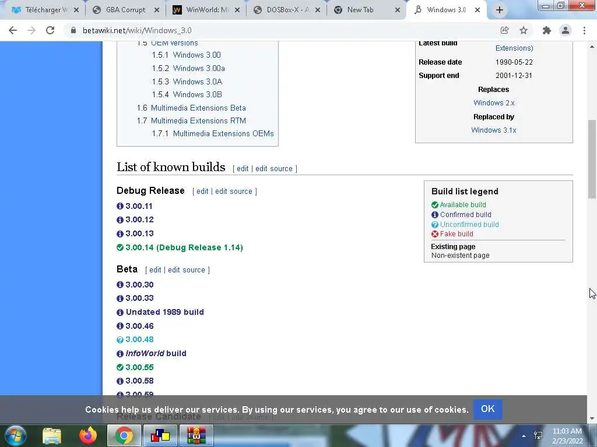
Task: Click the network tray icon
Action: [x=538, y=435]
